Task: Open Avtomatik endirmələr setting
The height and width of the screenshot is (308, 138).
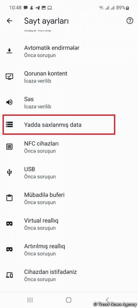Action: tap(69, 51)
